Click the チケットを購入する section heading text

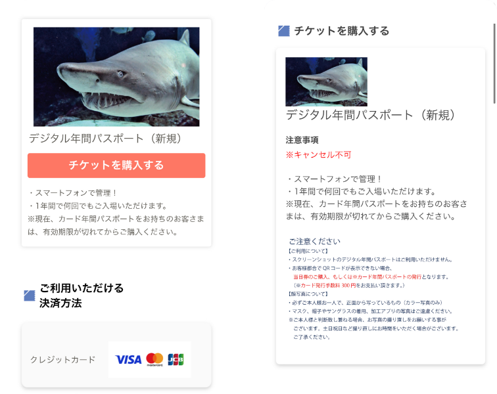(x=341, y=31)
